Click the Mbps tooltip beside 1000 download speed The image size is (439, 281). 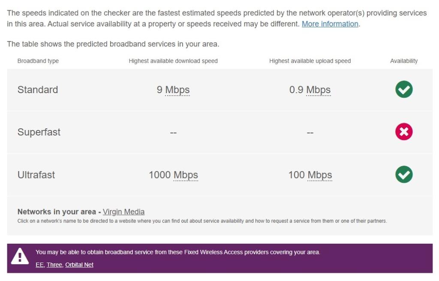coord(186,175)
